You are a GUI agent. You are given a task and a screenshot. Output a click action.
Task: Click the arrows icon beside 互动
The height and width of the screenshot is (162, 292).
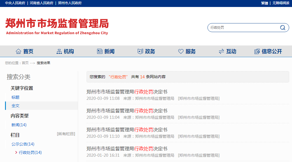(x=221, y=51)
